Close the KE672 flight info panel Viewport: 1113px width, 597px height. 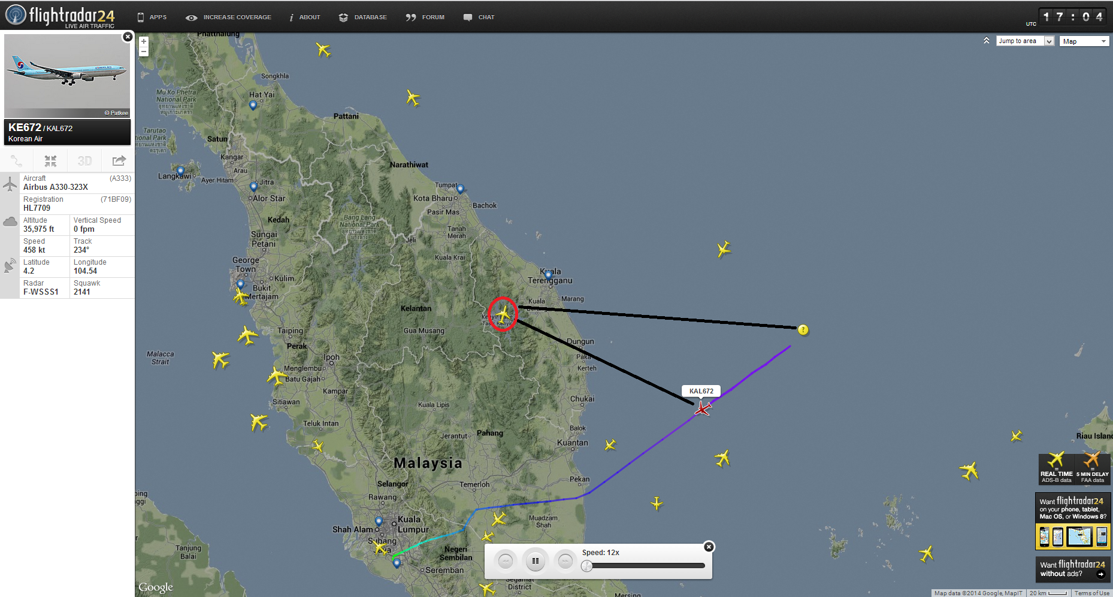click(x=128, y=37)
